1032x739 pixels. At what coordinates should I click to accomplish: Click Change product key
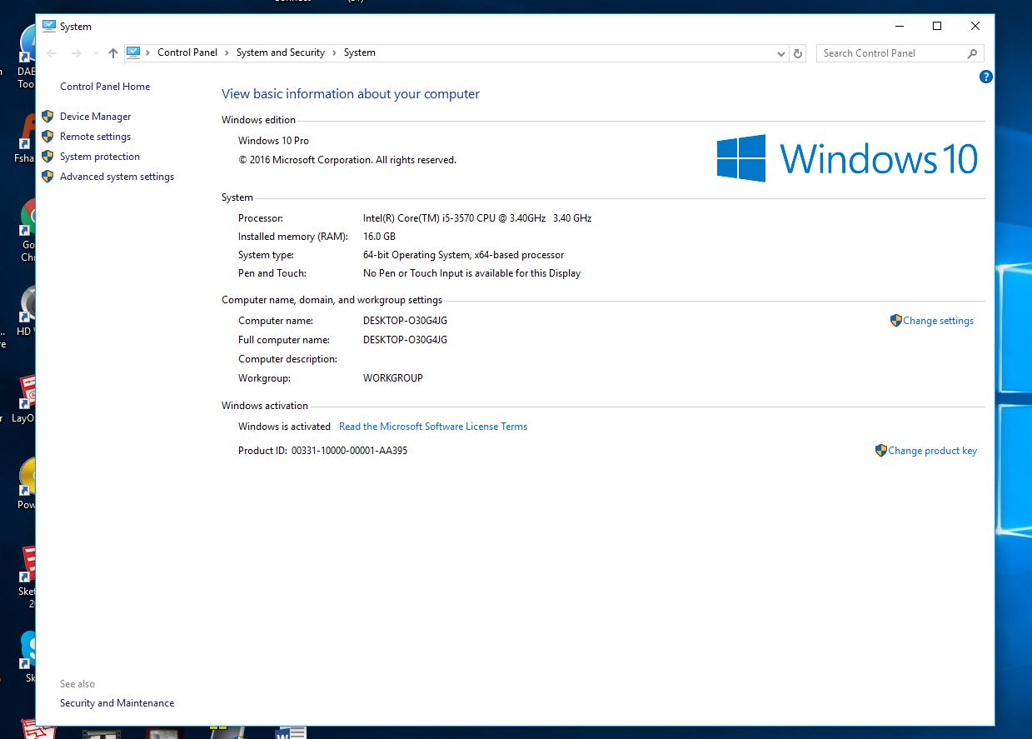(932, 451)
